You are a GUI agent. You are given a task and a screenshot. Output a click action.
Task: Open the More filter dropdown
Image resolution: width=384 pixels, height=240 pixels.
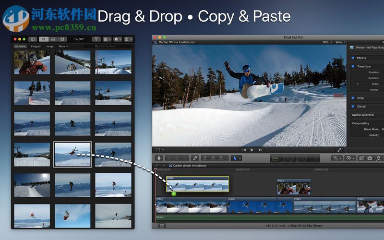(x=63, y=46)
